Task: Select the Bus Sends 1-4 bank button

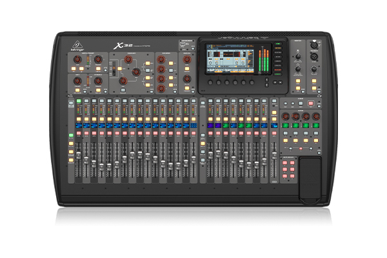Action: tap(171, 63)
